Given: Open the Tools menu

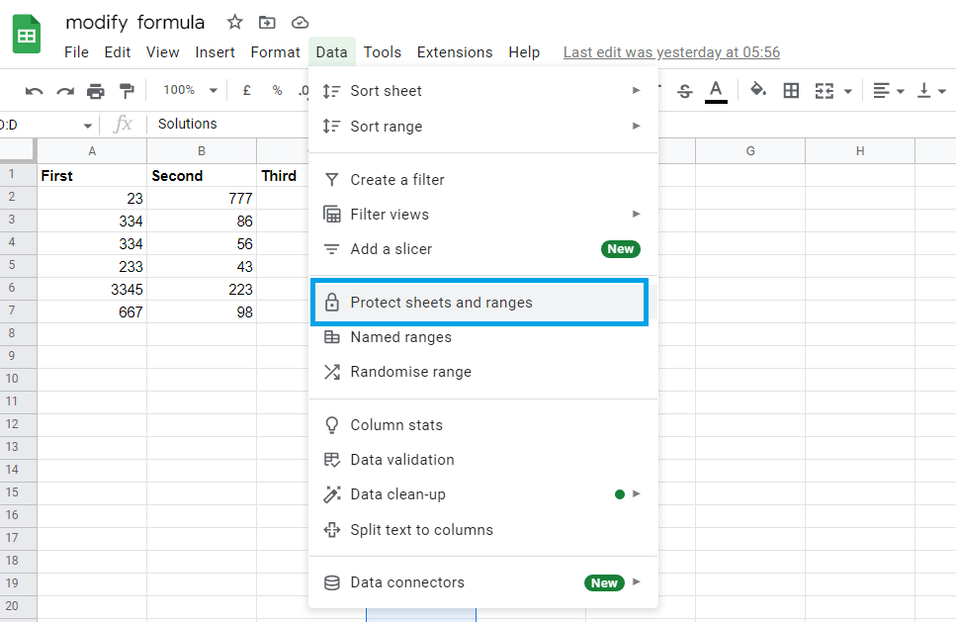Looking at the screenshot, I should tap(382, 51).
